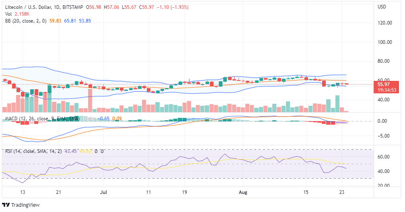Click the red 55.97 current price tag

click(x=384, y=84)
